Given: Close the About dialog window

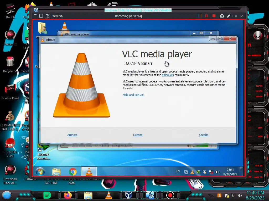Looking at the screenshot, I should coord(230,39).
